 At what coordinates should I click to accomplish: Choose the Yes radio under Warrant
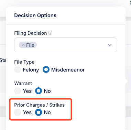(18, 91)
